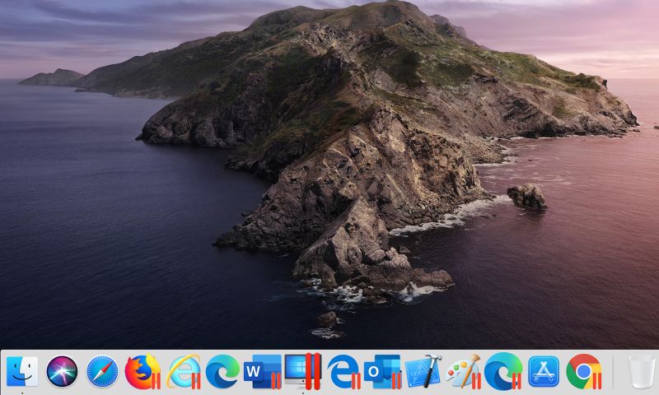
Task: Launch Firefox from the Dock
Action: (143, 371)
